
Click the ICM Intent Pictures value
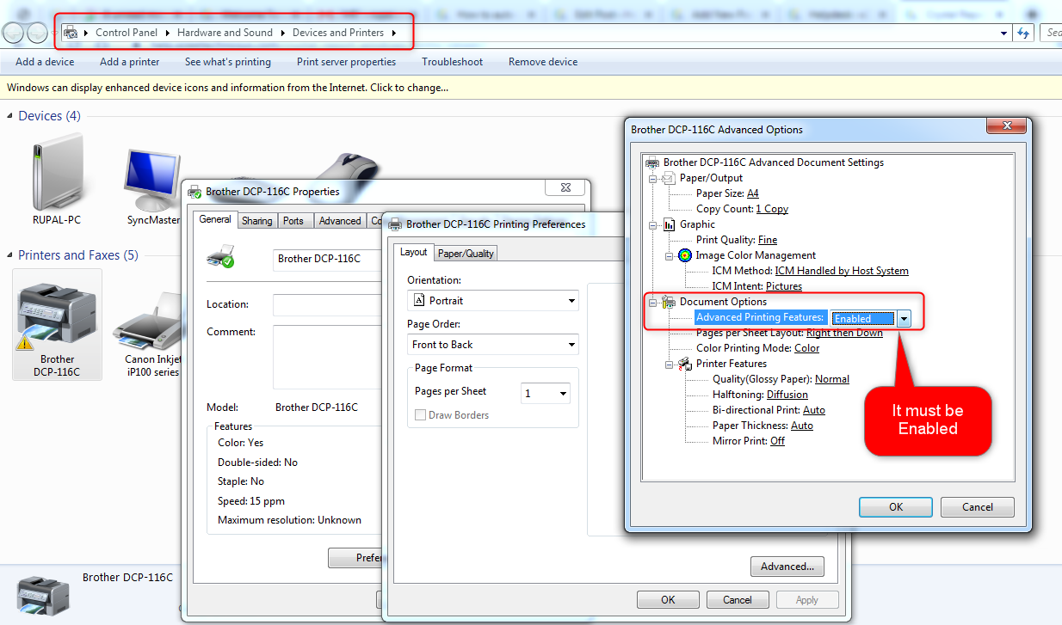(x=784, y=286)
